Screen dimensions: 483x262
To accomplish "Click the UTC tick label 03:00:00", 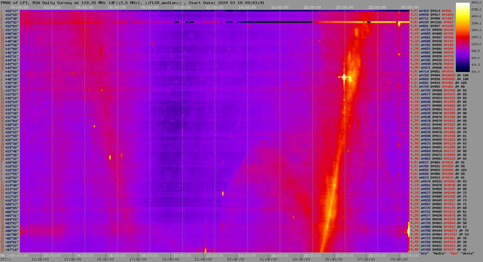I will (301, 260).
